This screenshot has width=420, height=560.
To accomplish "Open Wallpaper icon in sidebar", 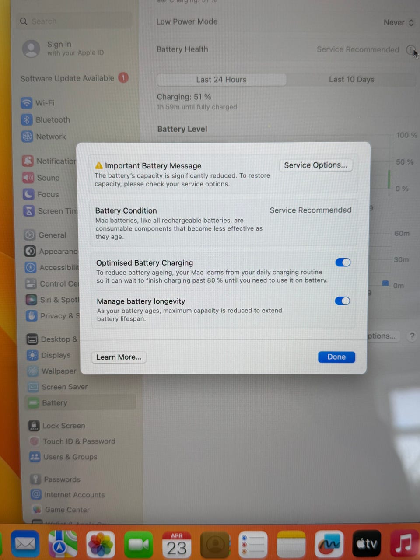I will coord(33,371).
